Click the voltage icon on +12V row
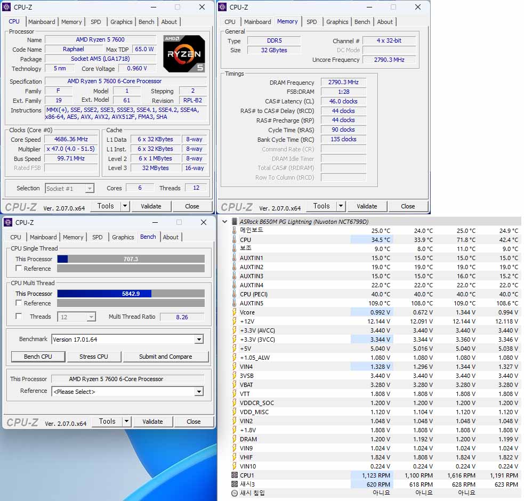Viewport: 524px width, 501px height. coord(234,321)
